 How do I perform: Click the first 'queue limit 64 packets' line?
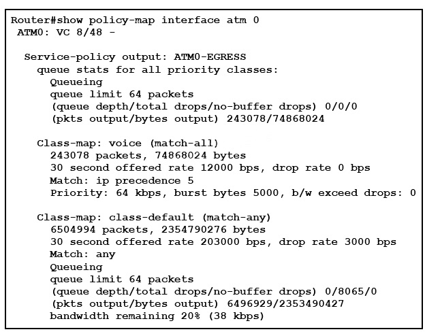122,94
